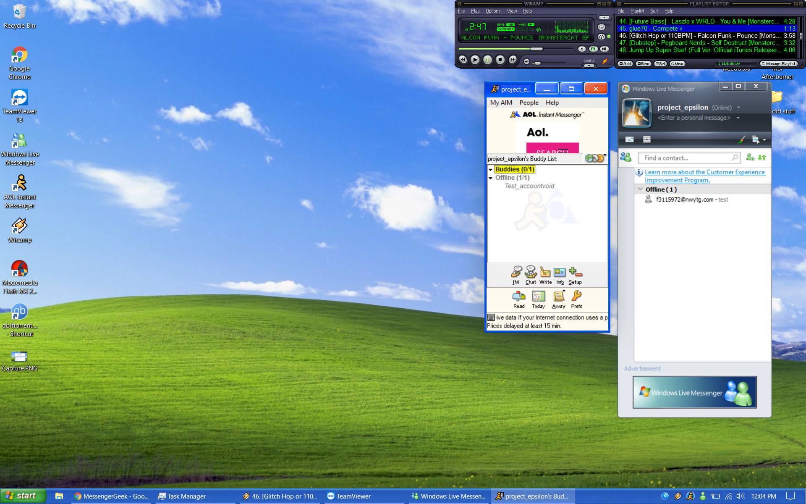Toggle the Winamp ML media library button
Image resolution: width=806 pixels, height=504 pixels.
point(604,49)
